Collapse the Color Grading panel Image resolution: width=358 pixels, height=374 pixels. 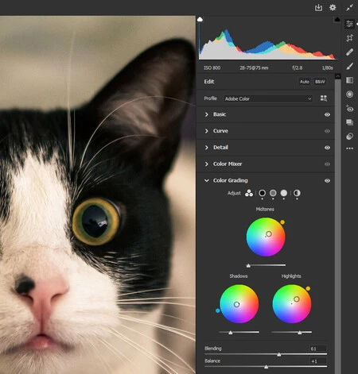point(207,180)
